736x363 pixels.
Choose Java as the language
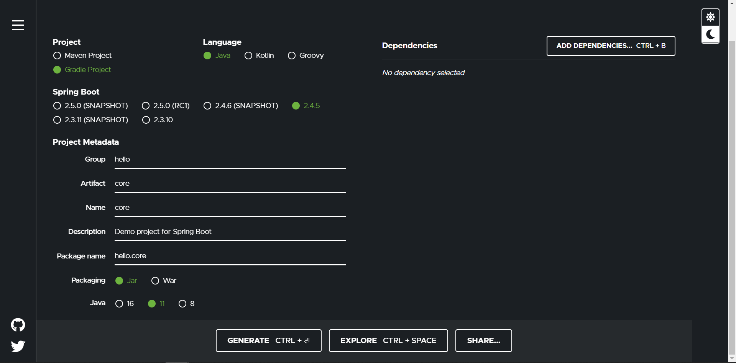pos(217,56)
